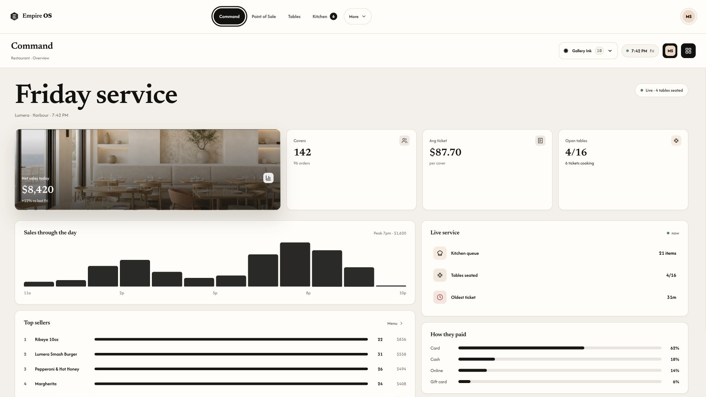The image size is (706, 397).
Task: Click the Peak 7pm · $1,620 label
Action: tap(390, 233)
